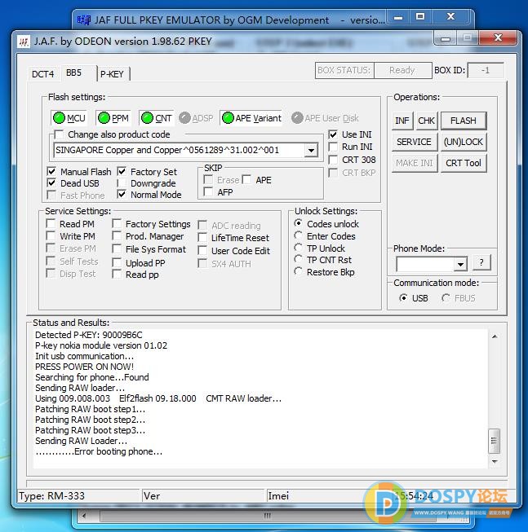Screen dimensions: 528x532
Task: Click the (UN)LOCK button
Action: coord(464,142)
